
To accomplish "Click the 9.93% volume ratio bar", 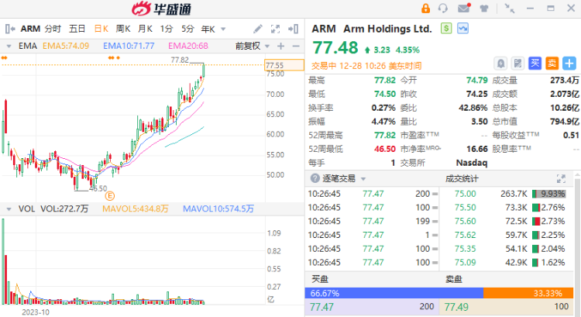I will [x=550, y=194].
